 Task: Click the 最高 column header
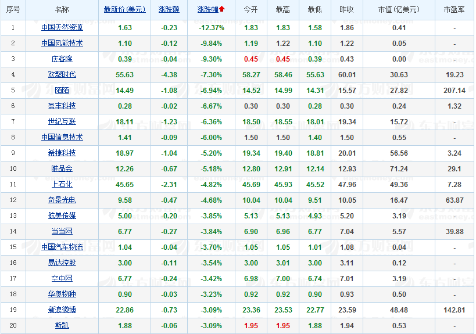283,10
